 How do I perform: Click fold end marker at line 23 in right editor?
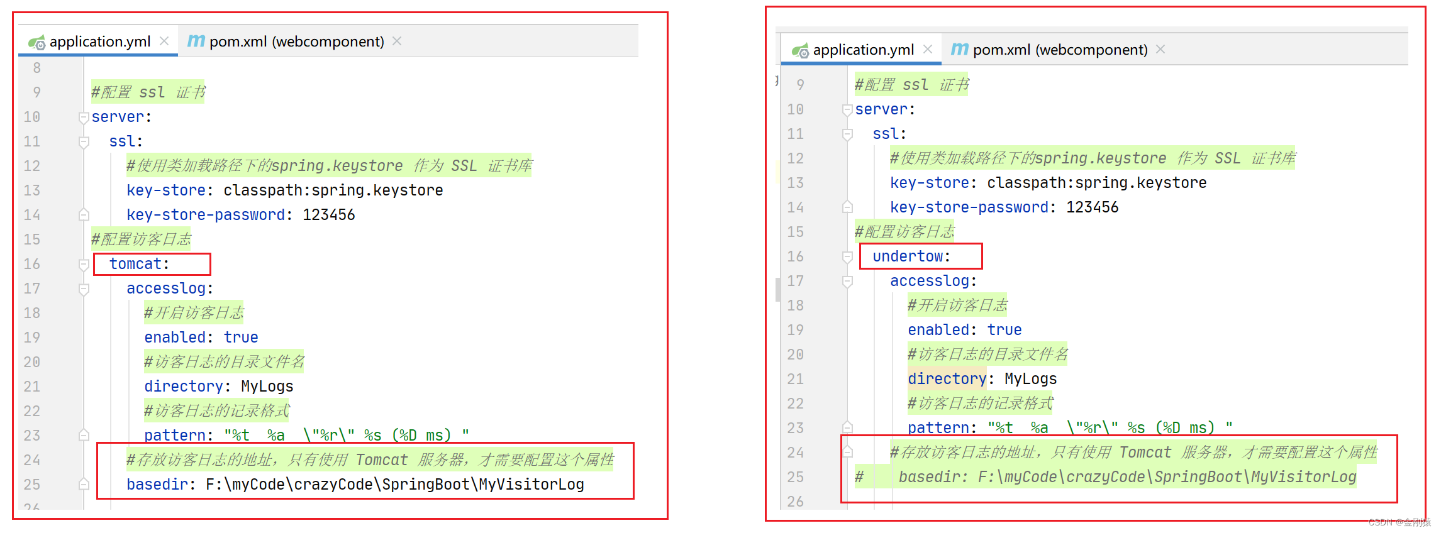847,427
